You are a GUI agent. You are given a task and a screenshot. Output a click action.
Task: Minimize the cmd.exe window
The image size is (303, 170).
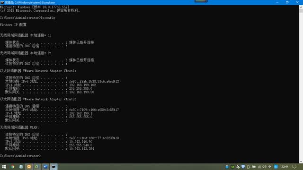277,2
